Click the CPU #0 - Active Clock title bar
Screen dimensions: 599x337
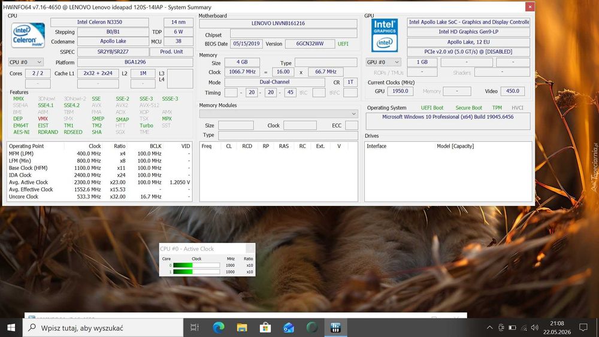(x=207, y=249)
